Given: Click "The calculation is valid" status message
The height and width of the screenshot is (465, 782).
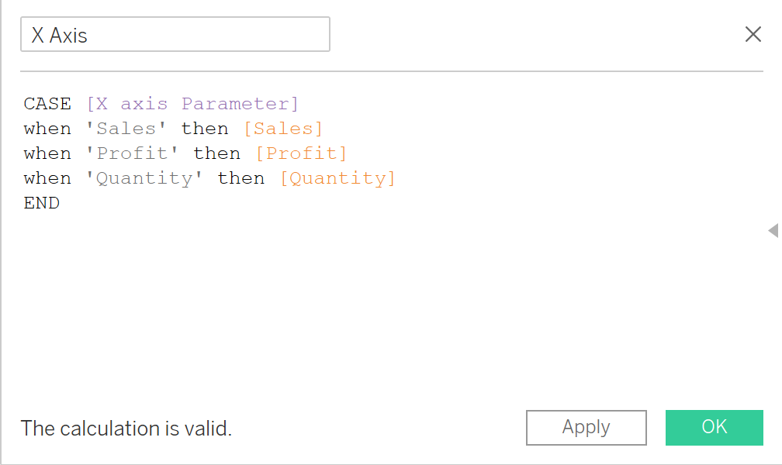Looking at the screenshot, I should (126, 428).
